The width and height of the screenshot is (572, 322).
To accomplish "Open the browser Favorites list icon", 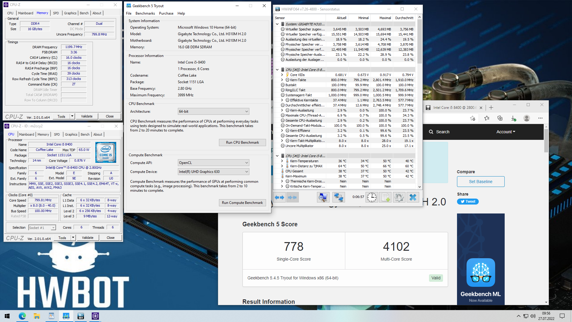I will [x=487, y=118].
